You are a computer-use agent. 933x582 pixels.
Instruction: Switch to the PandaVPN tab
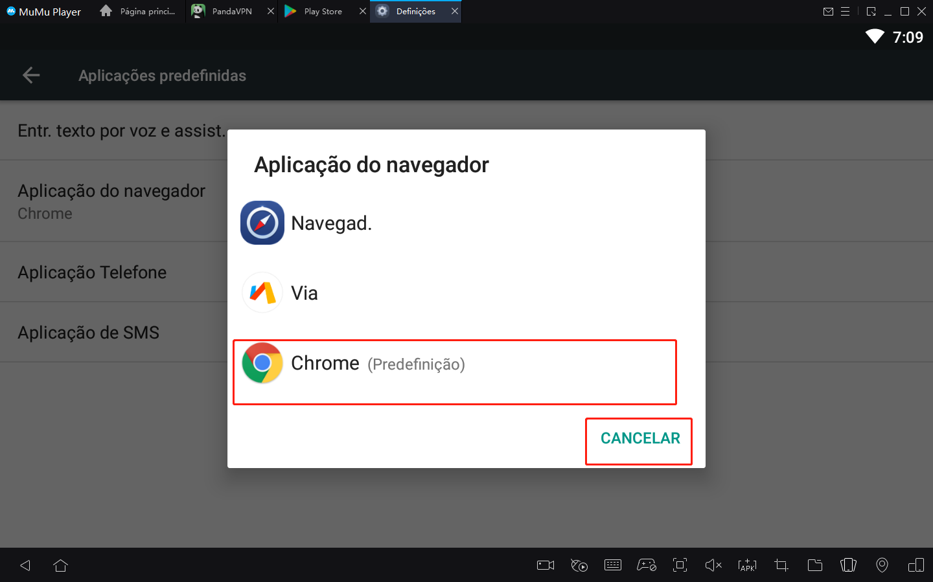tap(228, 11)
